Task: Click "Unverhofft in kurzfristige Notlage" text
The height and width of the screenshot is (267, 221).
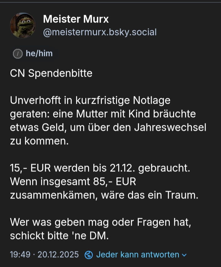Action: click(90, 101)
